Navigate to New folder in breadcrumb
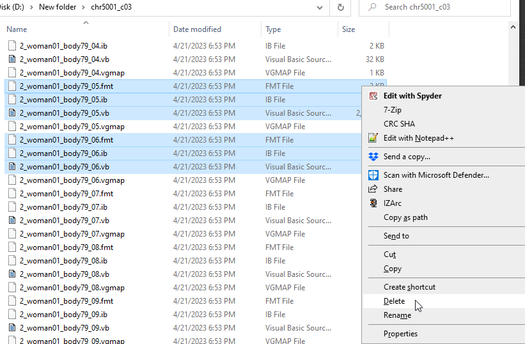Image resolution: width=525 pixels, height=344 pixels. coord(58,7)
